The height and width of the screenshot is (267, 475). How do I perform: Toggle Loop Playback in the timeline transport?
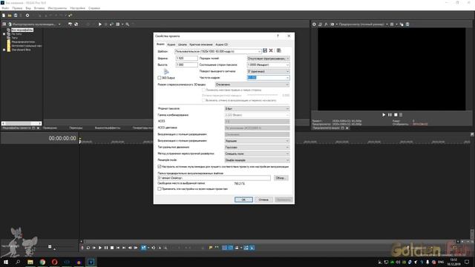[x=88, y=248]
